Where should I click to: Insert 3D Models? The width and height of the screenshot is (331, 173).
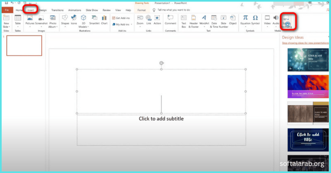pos(83,21)
